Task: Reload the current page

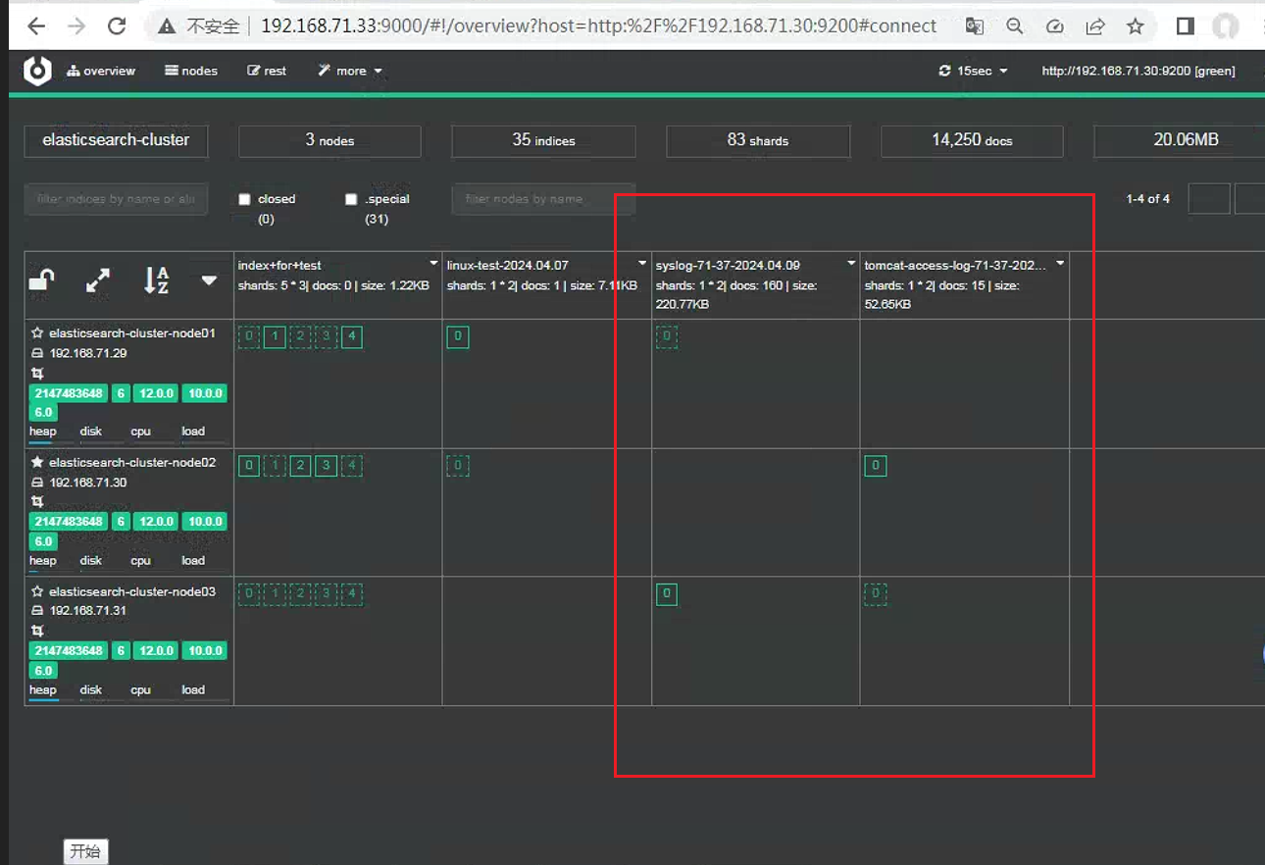Action: 117,26
